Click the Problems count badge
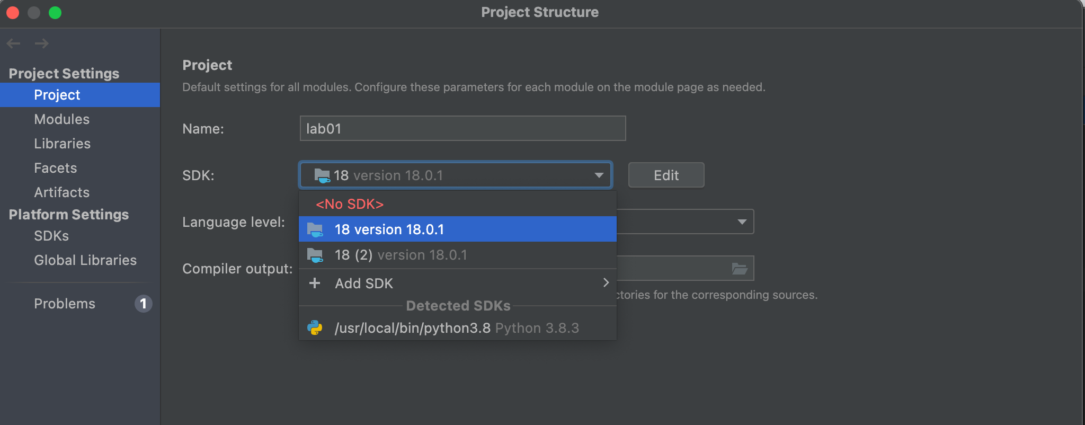Screen dimensions: 1085x425 (x=143, y=304)
